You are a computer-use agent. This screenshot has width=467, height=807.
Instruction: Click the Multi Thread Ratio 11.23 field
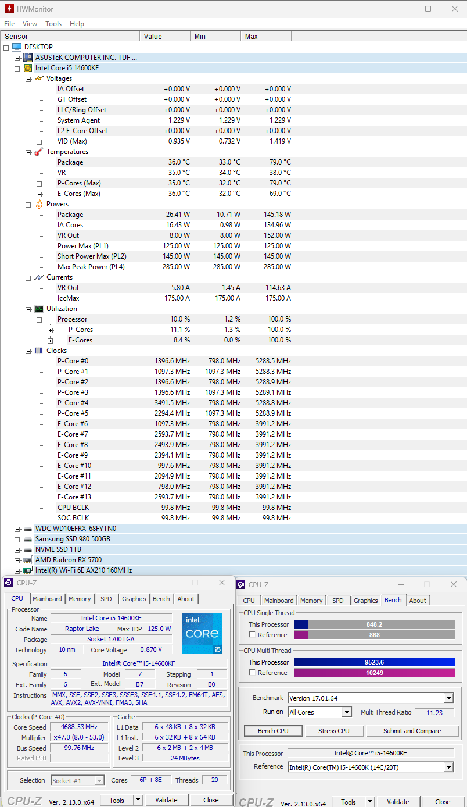point(434,712)
